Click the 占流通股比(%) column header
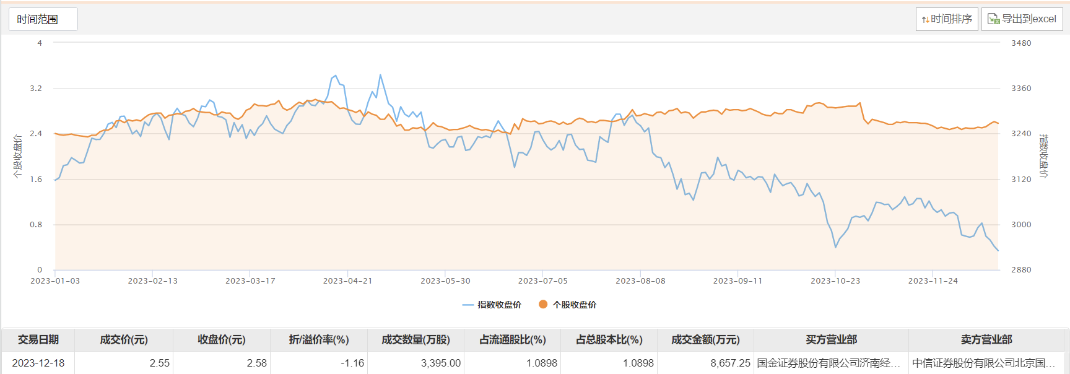The image size is (1070, 374). (x=513, y=340)
